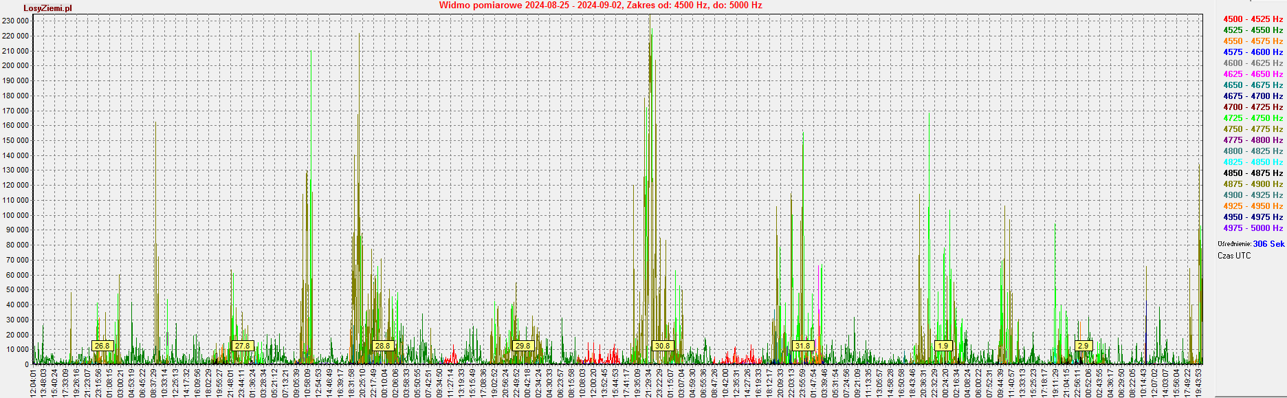1287x398 pixels.
Task: Click the 26.8 date marker on the chart
Action: tap(102, 346)
